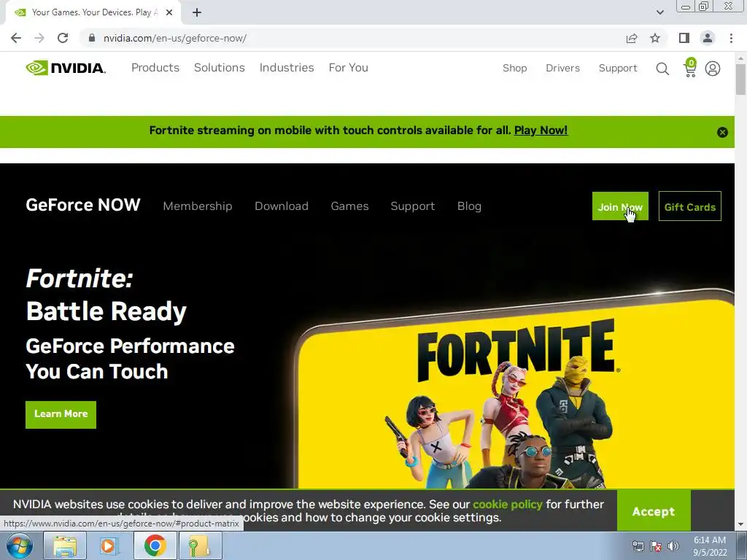Click the address bar URL
This screenshot has height=560, width=747.
point(175,38)
